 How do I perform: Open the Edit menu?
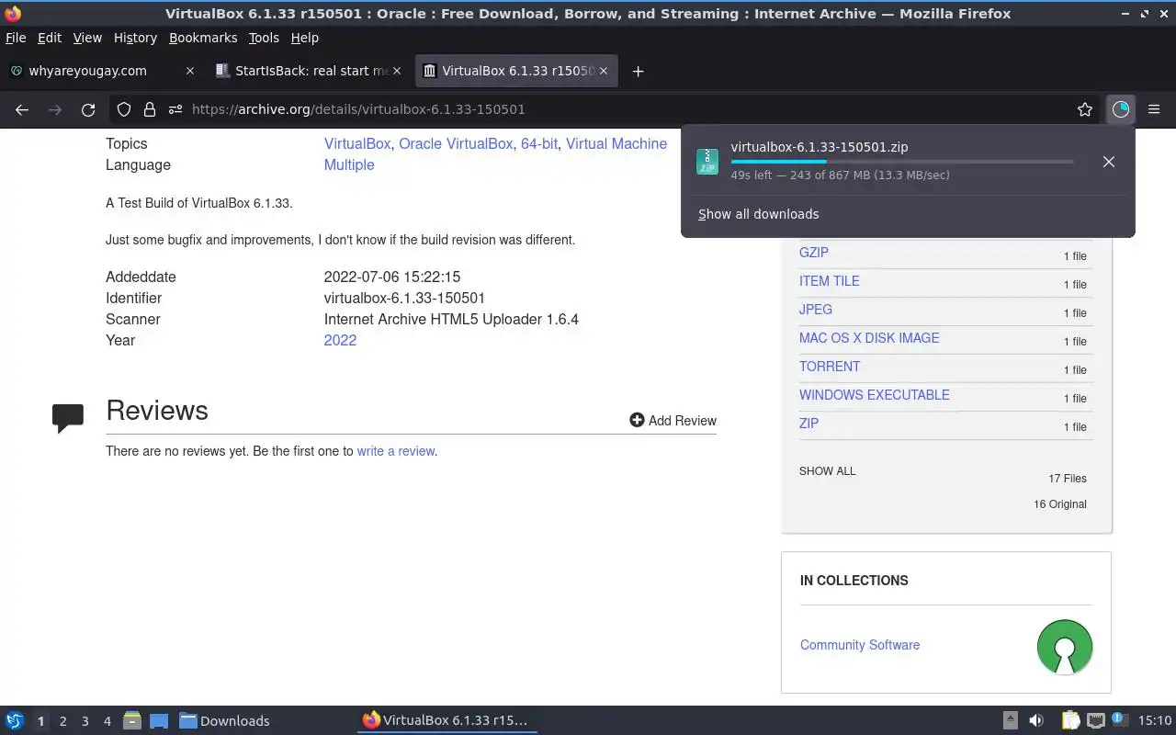coord(50,38)
